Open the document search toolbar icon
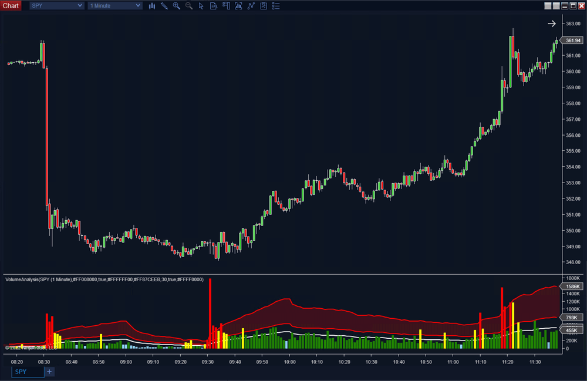This screenshot has height=381, width=587. (214, 6)
